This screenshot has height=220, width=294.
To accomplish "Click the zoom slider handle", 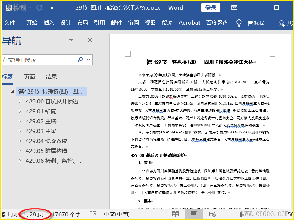I will tap(241, 214).
